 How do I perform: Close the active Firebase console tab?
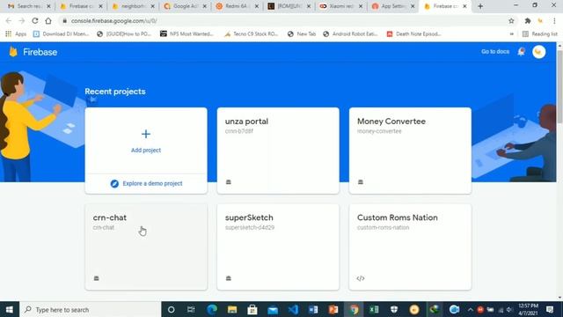coord(464,6)
